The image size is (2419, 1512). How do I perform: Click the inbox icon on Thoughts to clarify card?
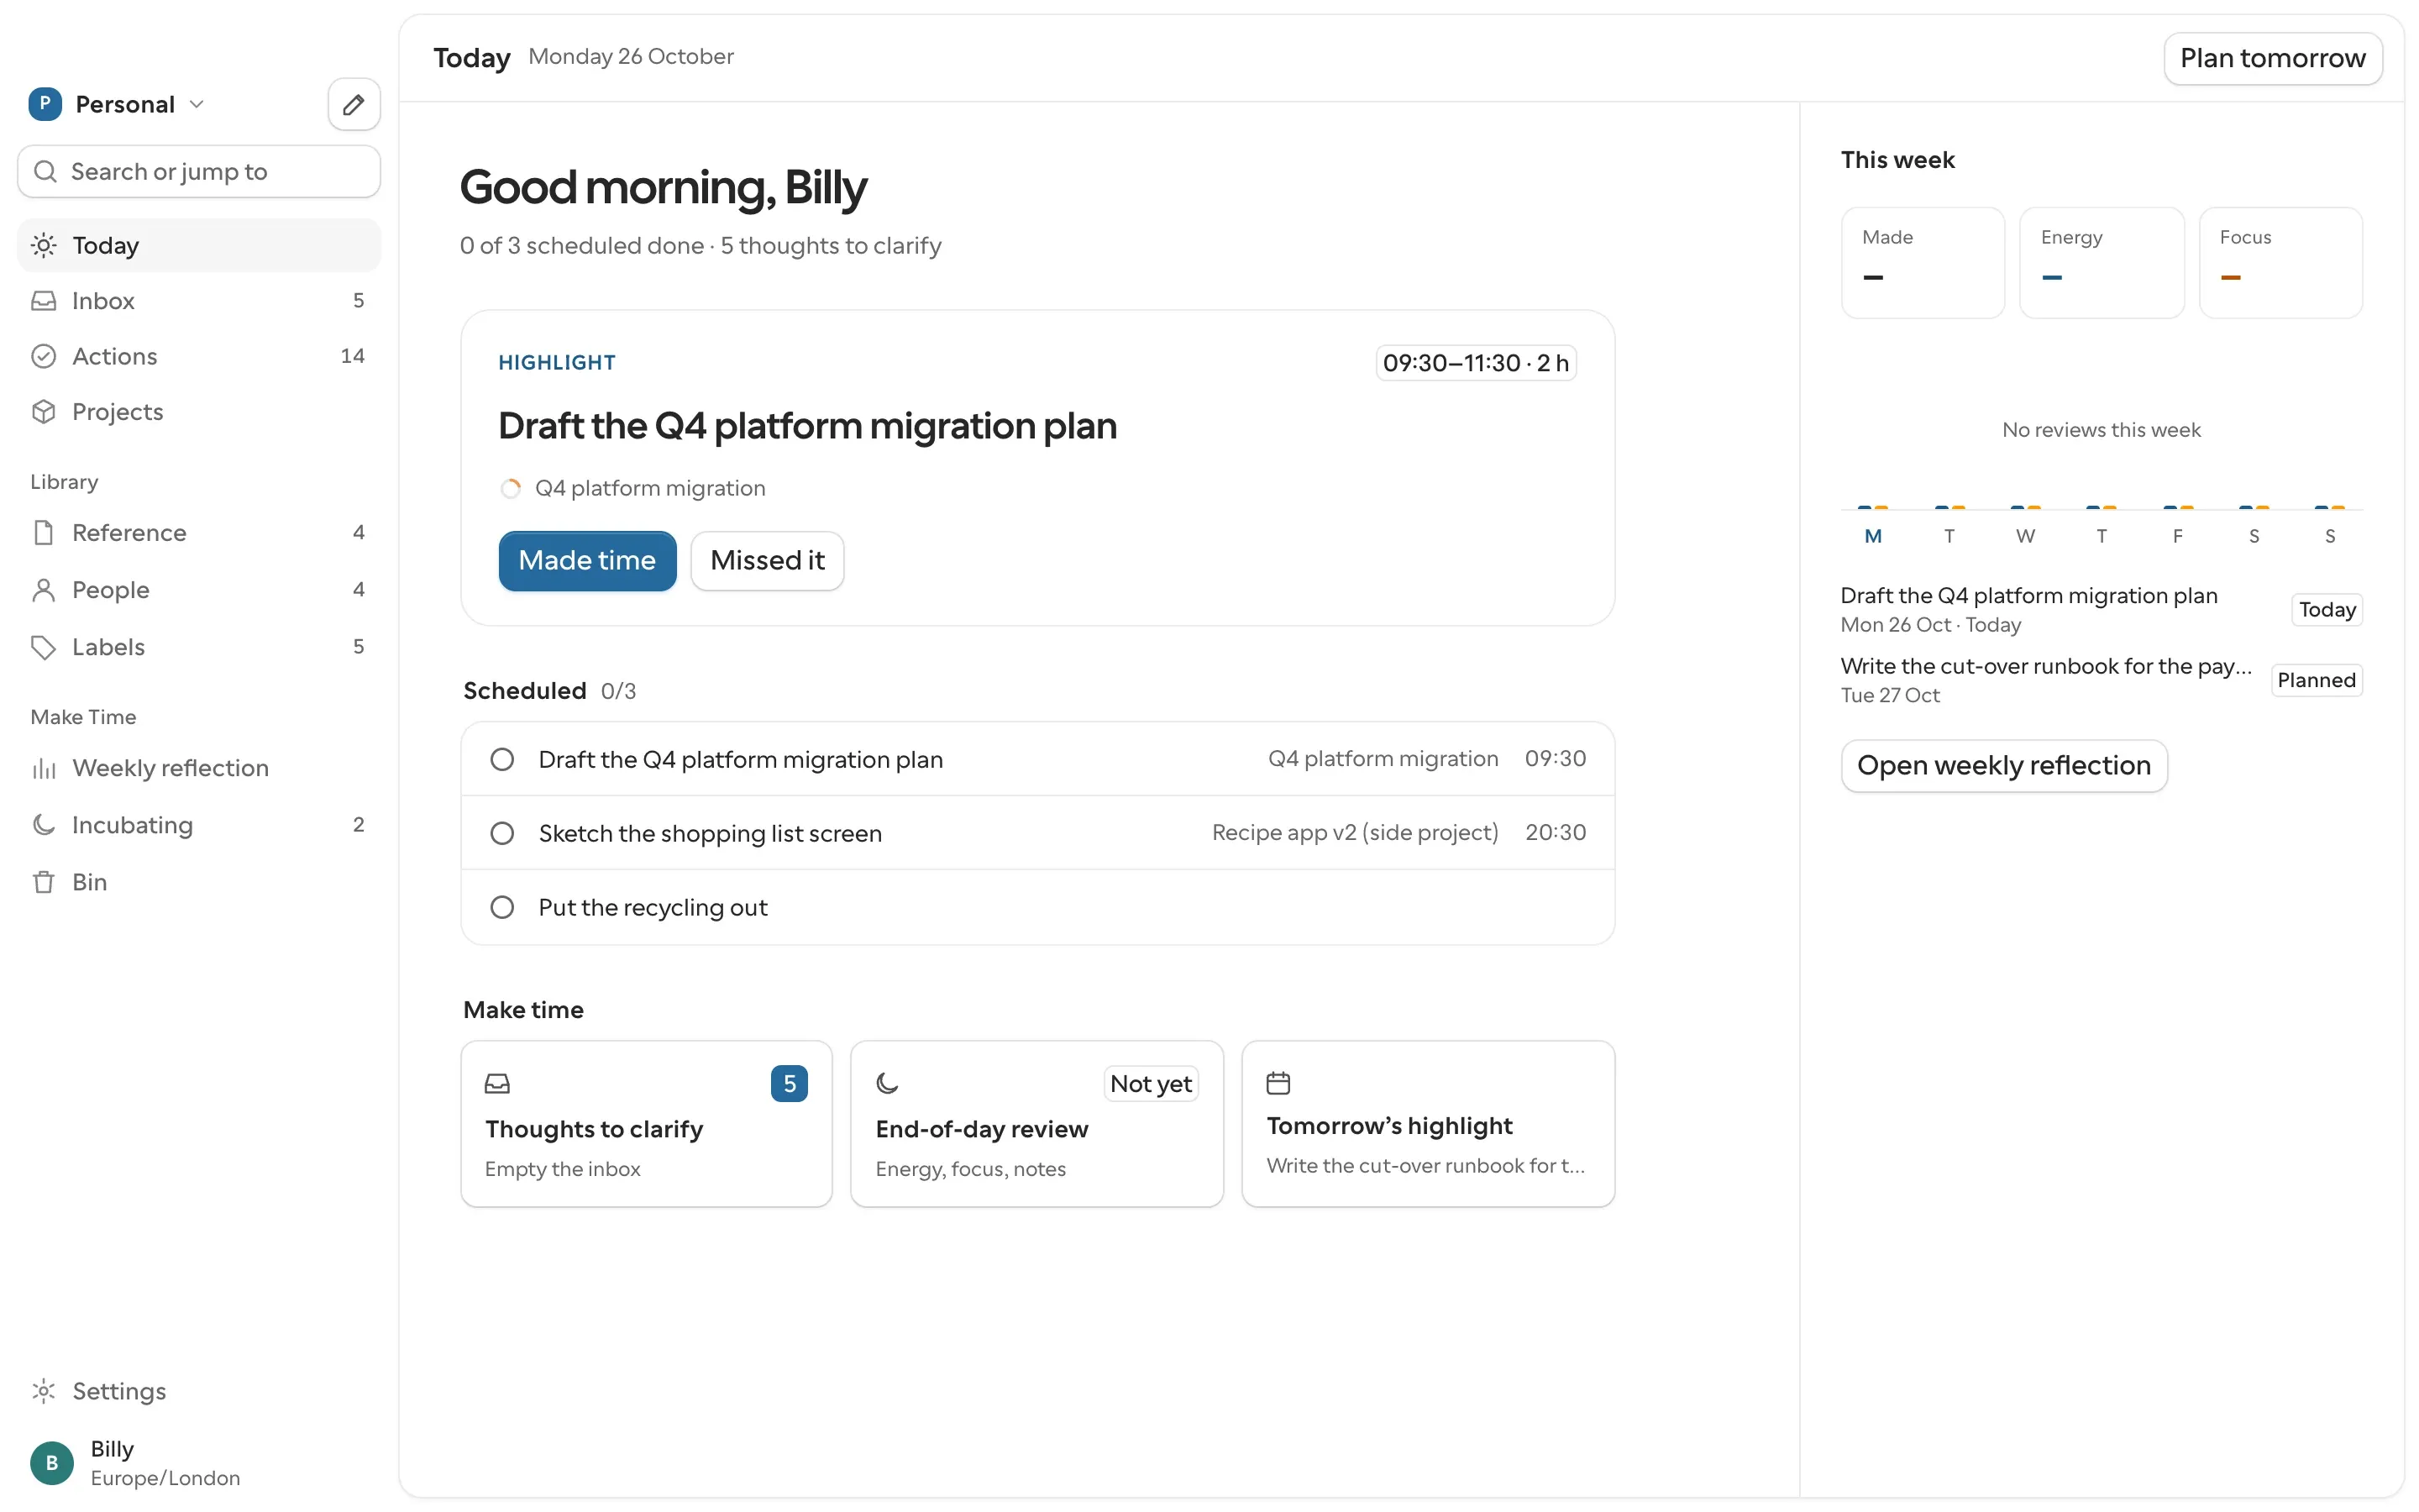click(498, 1082)
